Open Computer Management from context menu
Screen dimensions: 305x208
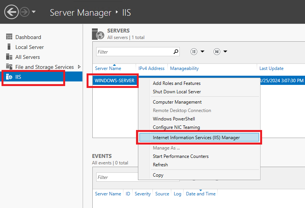(177, 102)
